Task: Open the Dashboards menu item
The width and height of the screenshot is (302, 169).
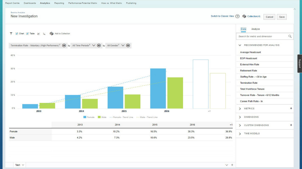Action: [x=30, y=3]
